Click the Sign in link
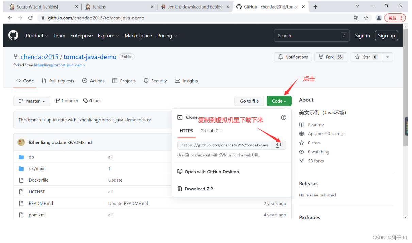The image size is (412, 243). pos(362,36)
